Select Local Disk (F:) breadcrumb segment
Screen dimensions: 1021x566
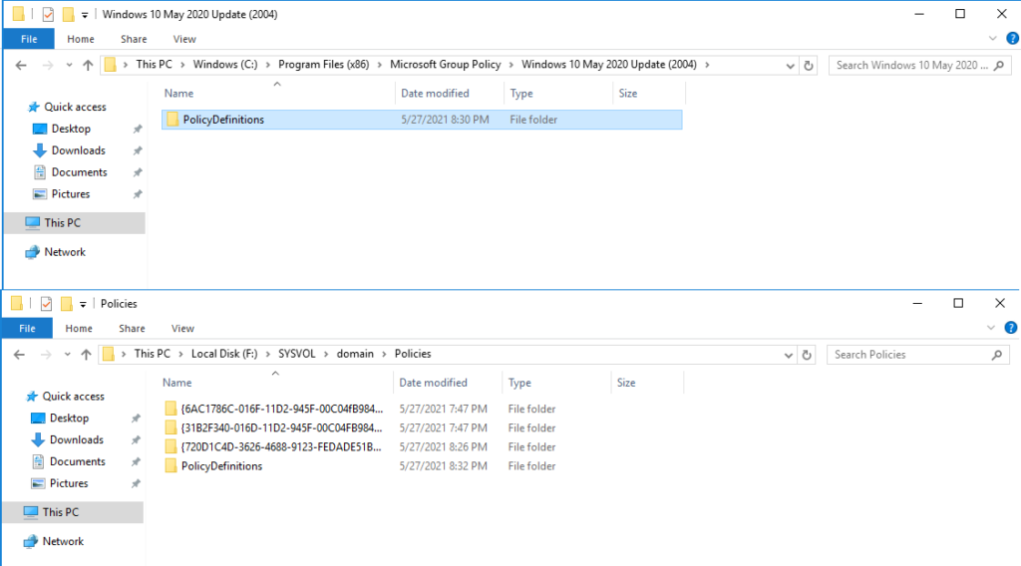click(224, 354)
